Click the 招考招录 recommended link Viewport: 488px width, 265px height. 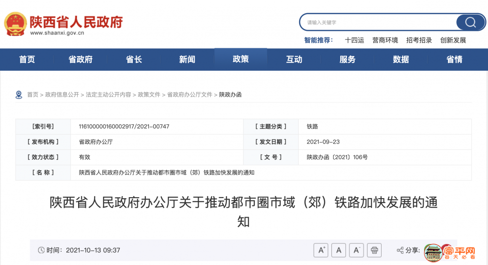click(x=419, y=40)
